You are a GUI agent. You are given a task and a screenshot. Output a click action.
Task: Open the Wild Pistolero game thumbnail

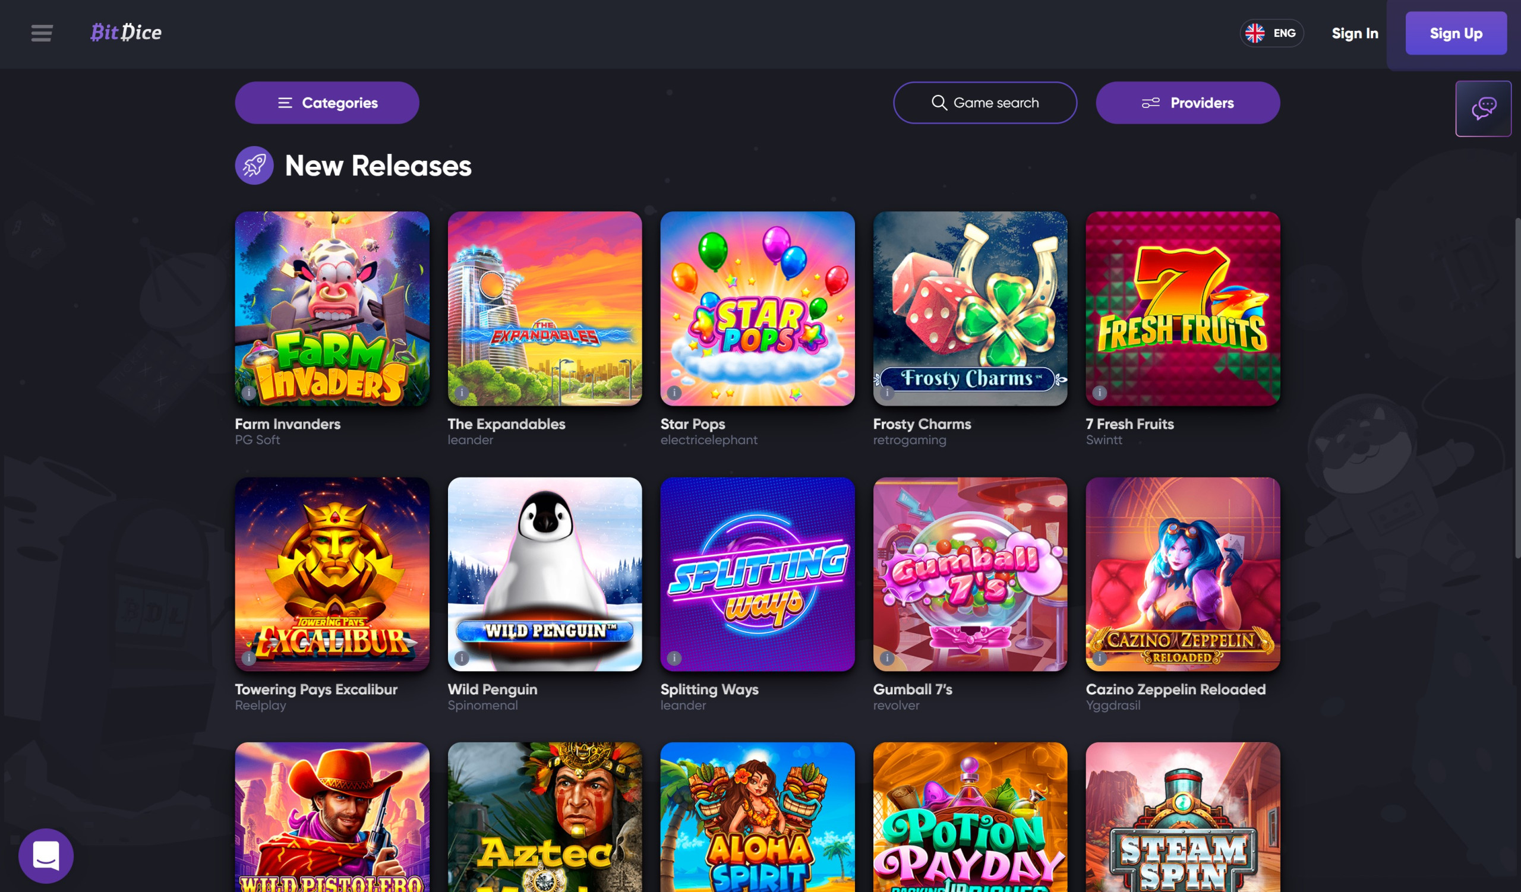(333, 817)
